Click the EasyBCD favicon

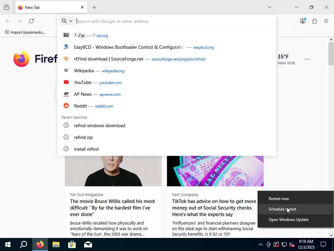(66, 47)
